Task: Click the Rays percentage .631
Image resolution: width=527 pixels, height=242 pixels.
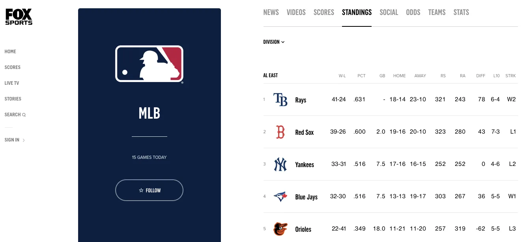Action: click(x=360, y=99)
